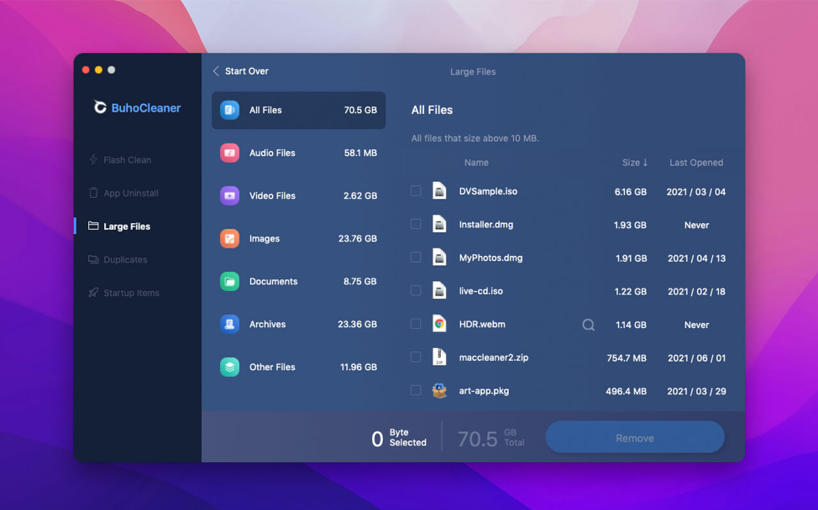Click the Chrome icon beside HDR.webm
Image resolution: width=818 pixels, height=510 pixels.
439,324
